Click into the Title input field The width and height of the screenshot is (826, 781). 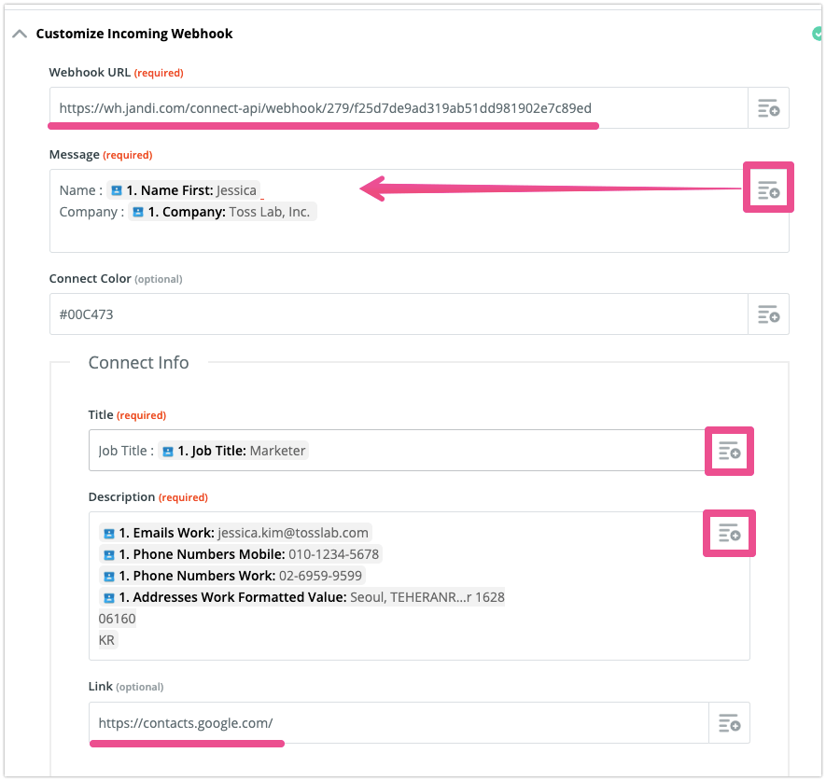point(504,451)
